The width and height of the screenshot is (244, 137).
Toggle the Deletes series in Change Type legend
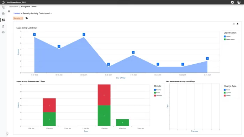pyautogui.click(x=227, y=96)
